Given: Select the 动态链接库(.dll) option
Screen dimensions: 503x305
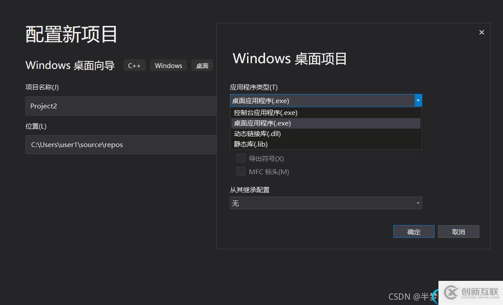Looking at the screenshot, I should pyautogui.click(x=257, y=134).
